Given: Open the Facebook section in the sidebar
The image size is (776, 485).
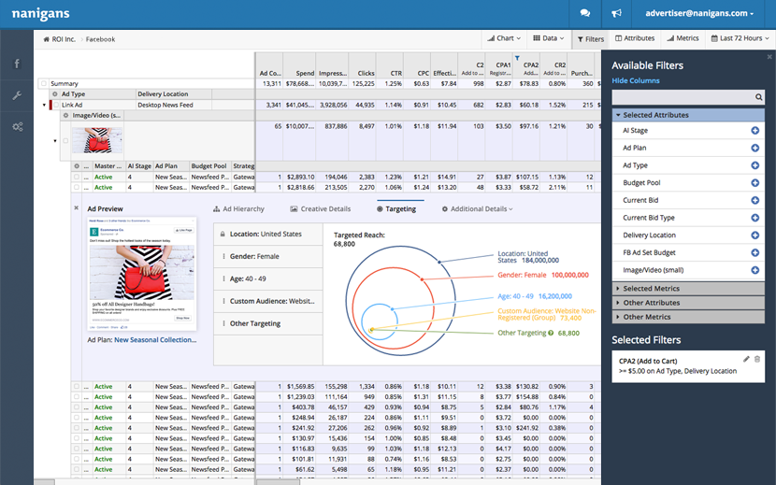Looking at the screenshot, I should point(17,64).
